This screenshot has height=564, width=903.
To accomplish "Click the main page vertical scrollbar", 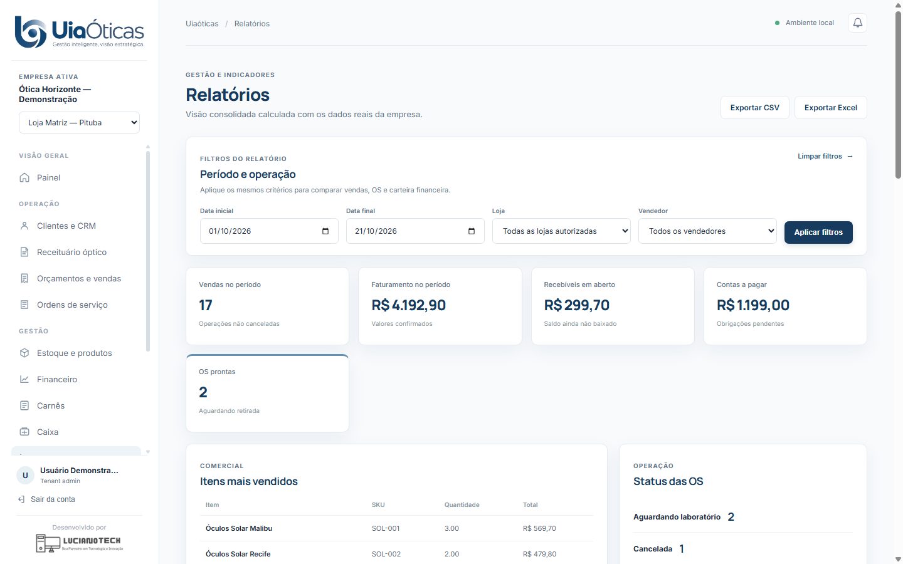I will pyautogui.click(x=898, y=94).
